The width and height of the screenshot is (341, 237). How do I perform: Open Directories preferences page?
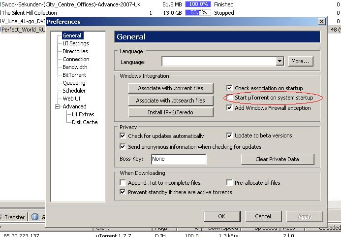[x=75, y=51]
